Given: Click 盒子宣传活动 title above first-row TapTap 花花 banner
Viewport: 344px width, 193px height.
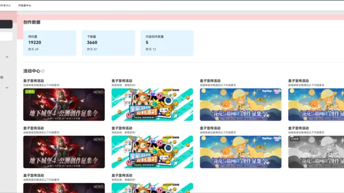Looking at the screenshot, I should point(210,81).
